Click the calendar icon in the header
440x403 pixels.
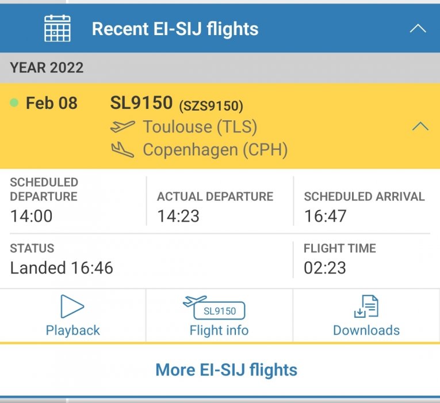click(58, 28)
